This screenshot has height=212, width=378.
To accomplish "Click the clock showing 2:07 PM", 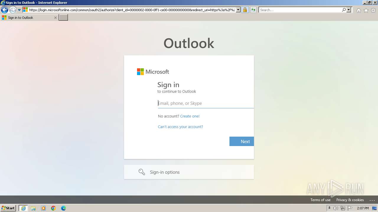I will (x=363, y=208).
